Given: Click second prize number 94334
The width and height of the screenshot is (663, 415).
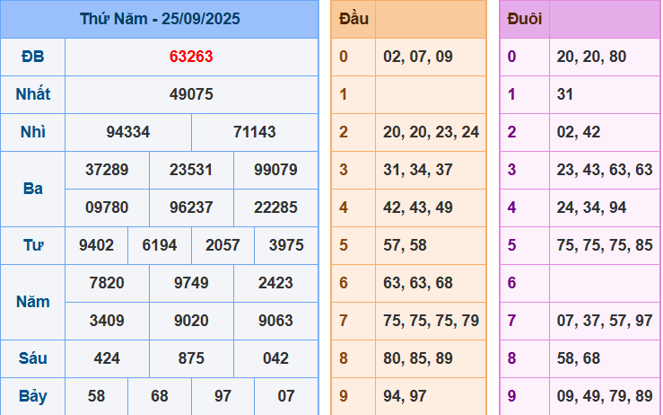Looking at the screenshot, I should pos(128,132).
